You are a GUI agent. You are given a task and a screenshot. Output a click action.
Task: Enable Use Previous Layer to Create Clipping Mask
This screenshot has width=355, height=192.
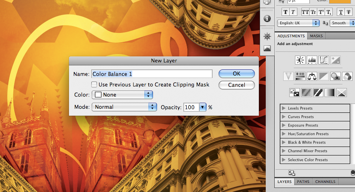tap(94, 84)
